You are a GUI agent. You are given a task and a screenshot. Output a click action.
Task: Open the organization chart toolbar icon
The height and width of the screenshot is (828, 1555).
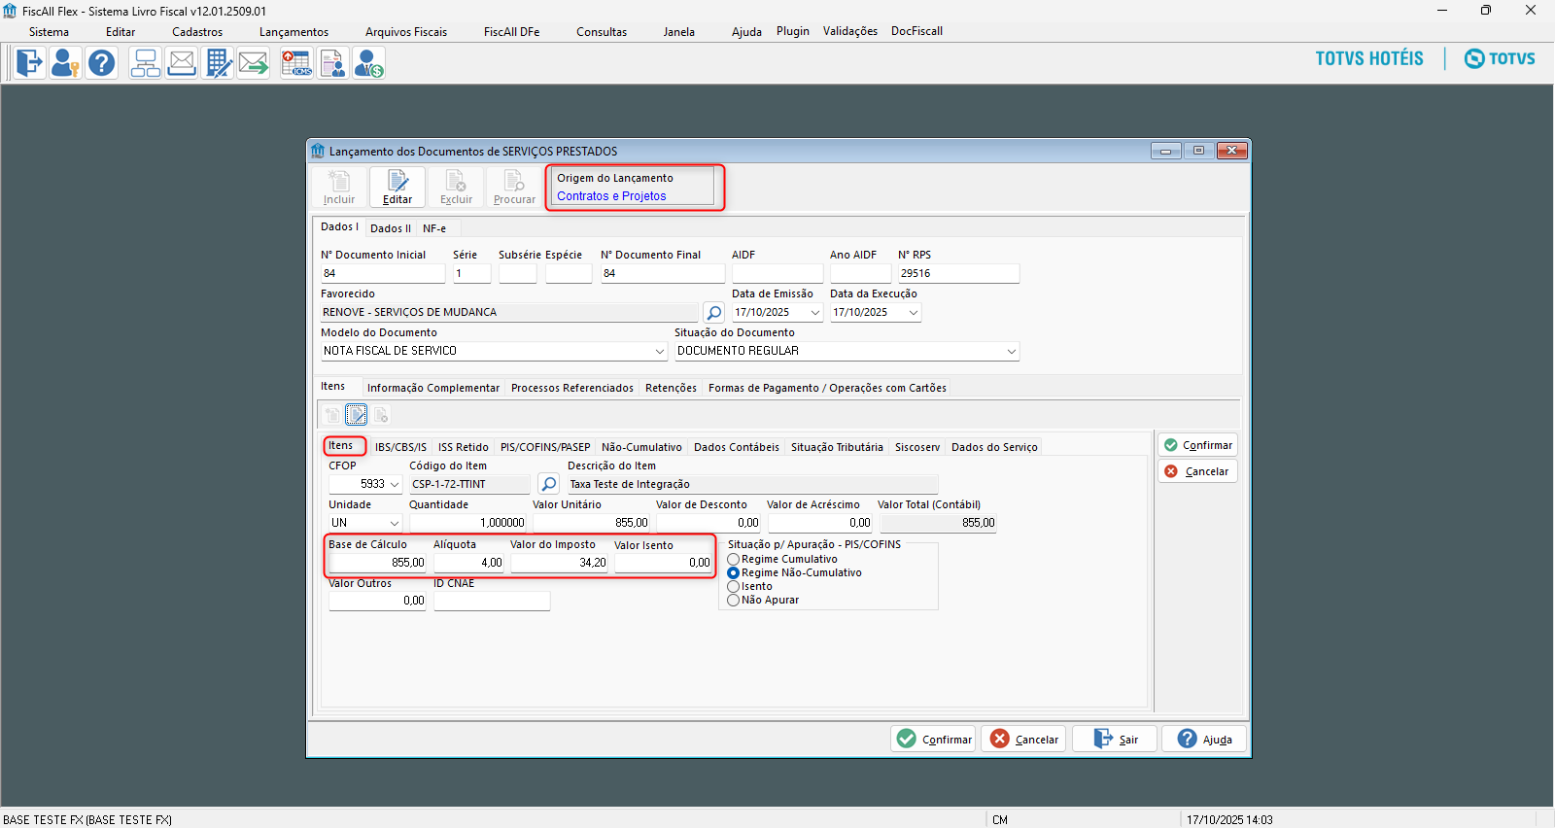point(145,63)
